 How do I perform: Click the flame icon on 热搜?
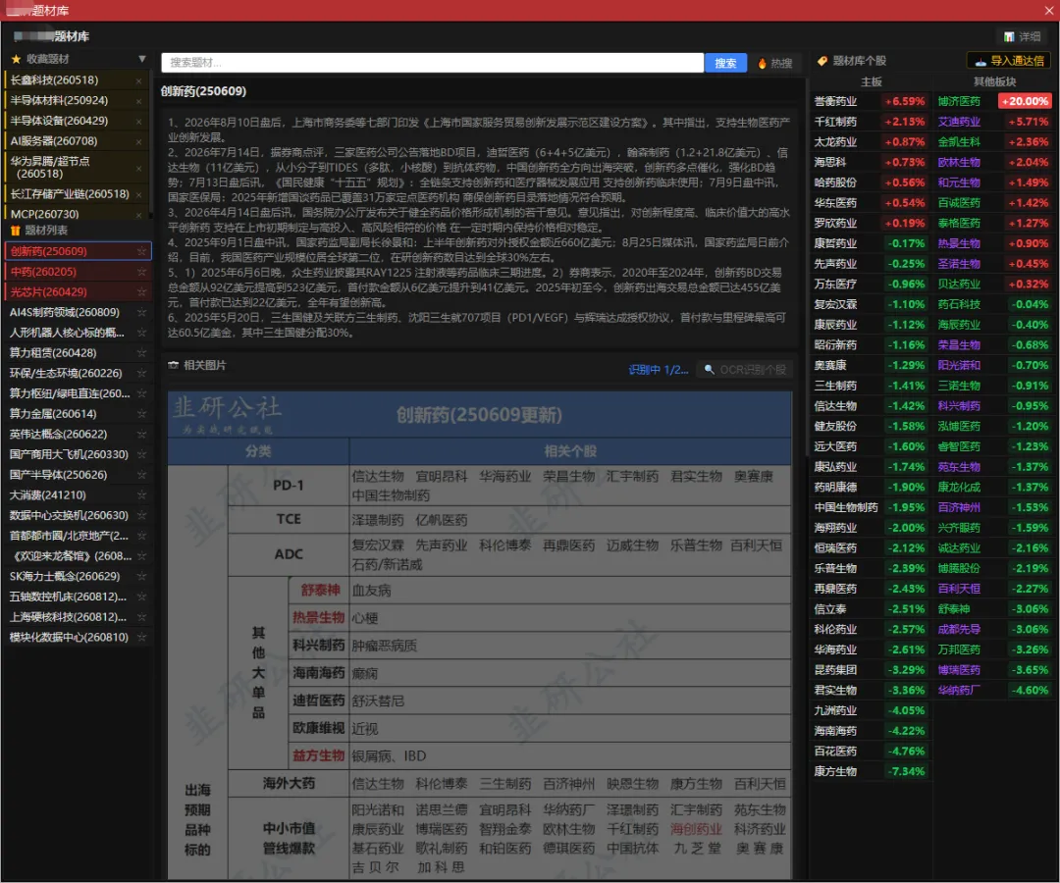[762, 63]
